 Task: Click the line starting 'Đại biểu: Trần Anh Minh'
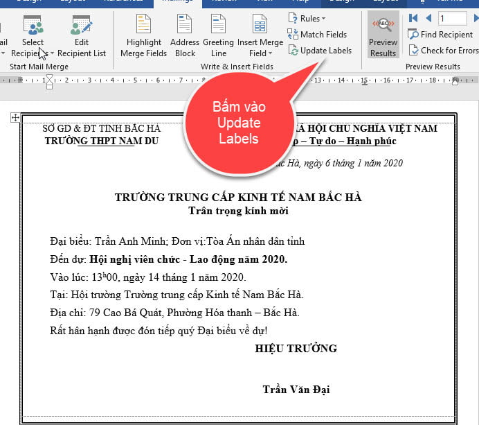click(177, 241)
